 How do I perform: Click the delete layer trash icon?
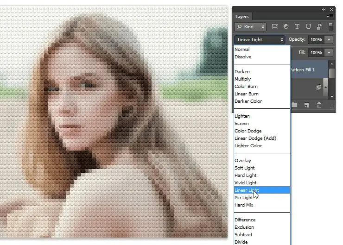[319, 105]
